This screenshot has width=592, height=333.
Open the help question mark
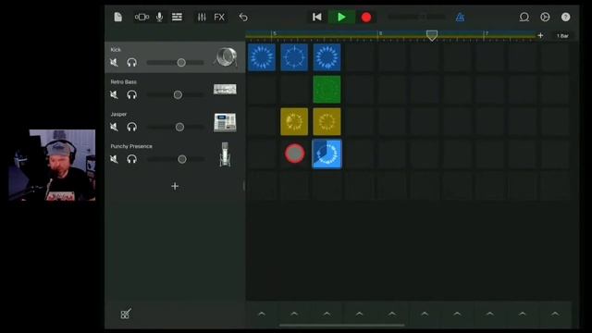point(565,17)
